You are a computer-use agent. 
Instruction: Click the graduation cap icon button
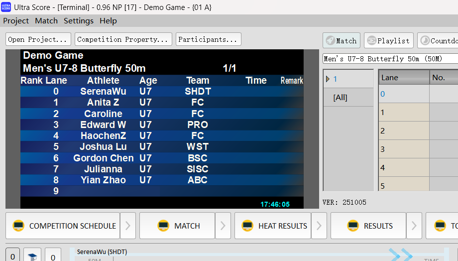coord(33,255)
